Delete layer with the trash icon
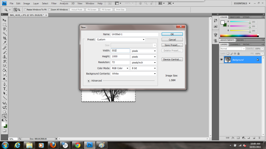The image size is (266, 149). (259, 138)
